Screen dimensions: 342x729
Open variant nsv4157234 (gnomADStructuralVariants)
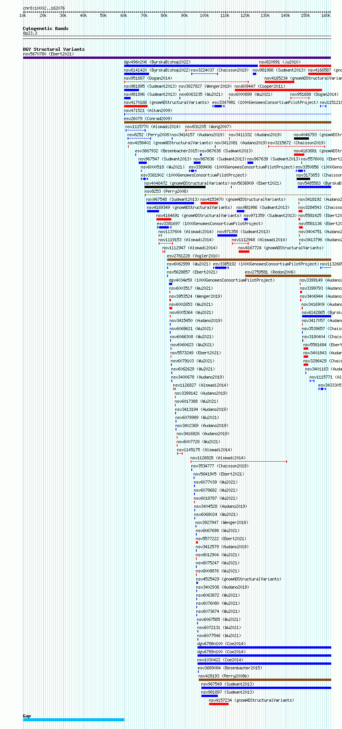(251, 700)
